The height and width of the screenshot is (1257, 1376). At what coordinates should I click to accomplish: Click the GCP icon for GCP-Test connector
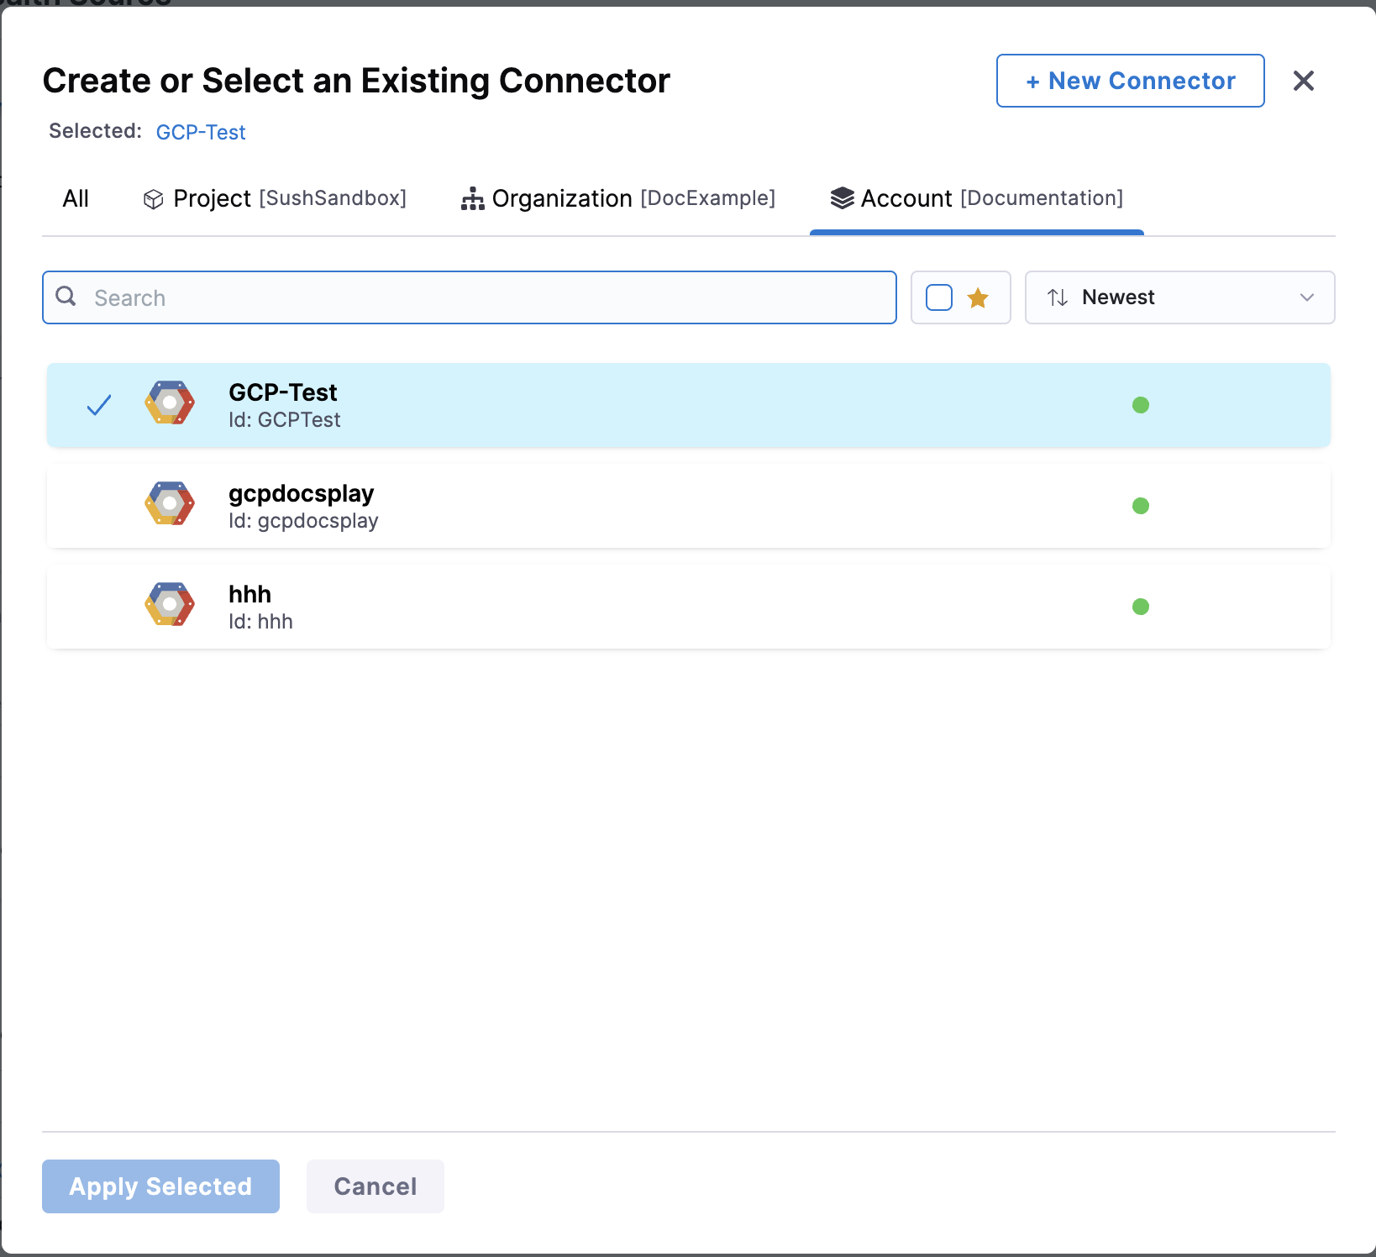(x=170, y=403)
